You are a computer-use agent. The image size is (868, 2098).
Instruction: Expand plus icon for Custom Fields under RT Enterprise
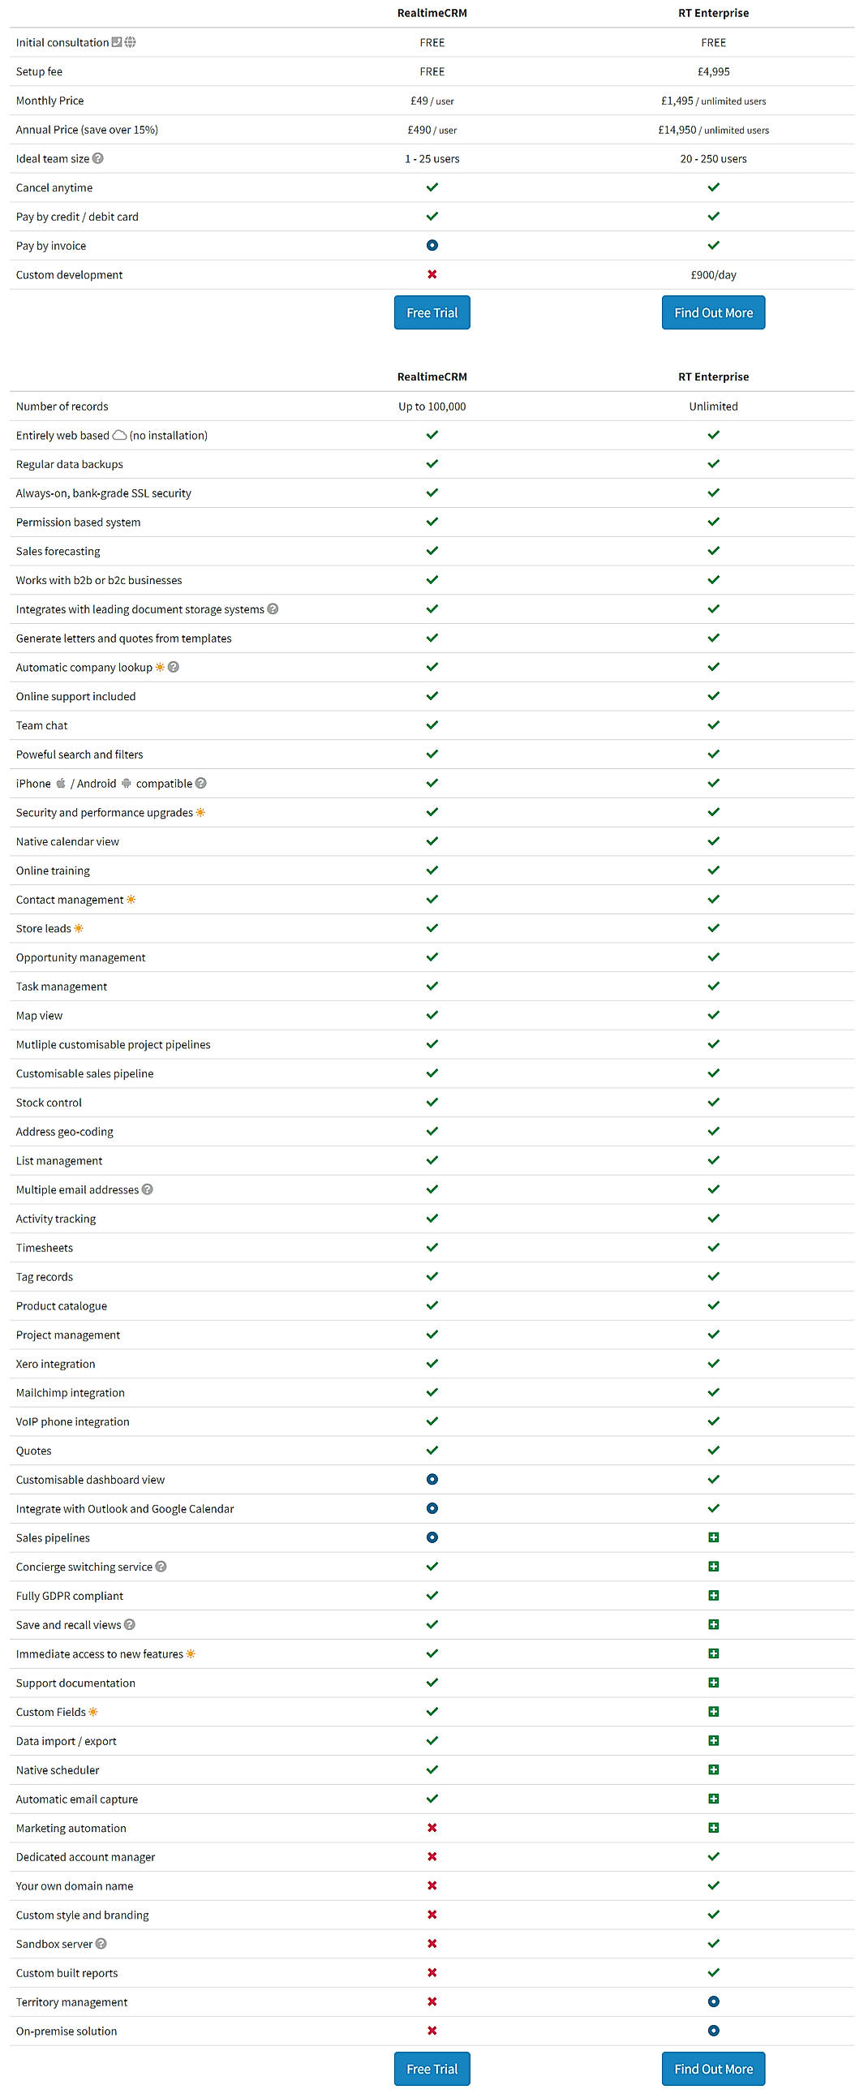(x=713, y=1712)
